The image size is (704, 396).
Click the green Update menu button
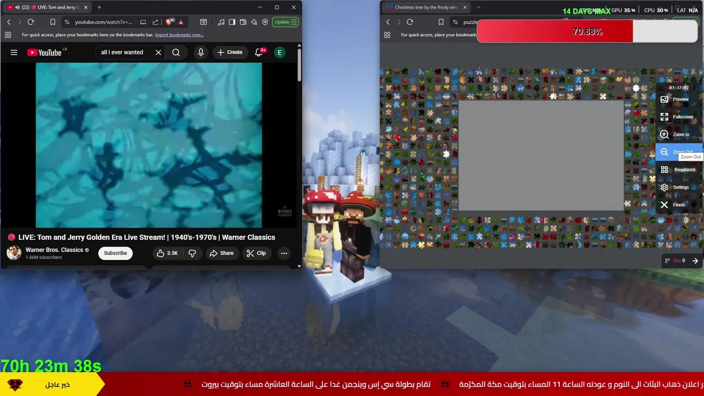point(286,22)
